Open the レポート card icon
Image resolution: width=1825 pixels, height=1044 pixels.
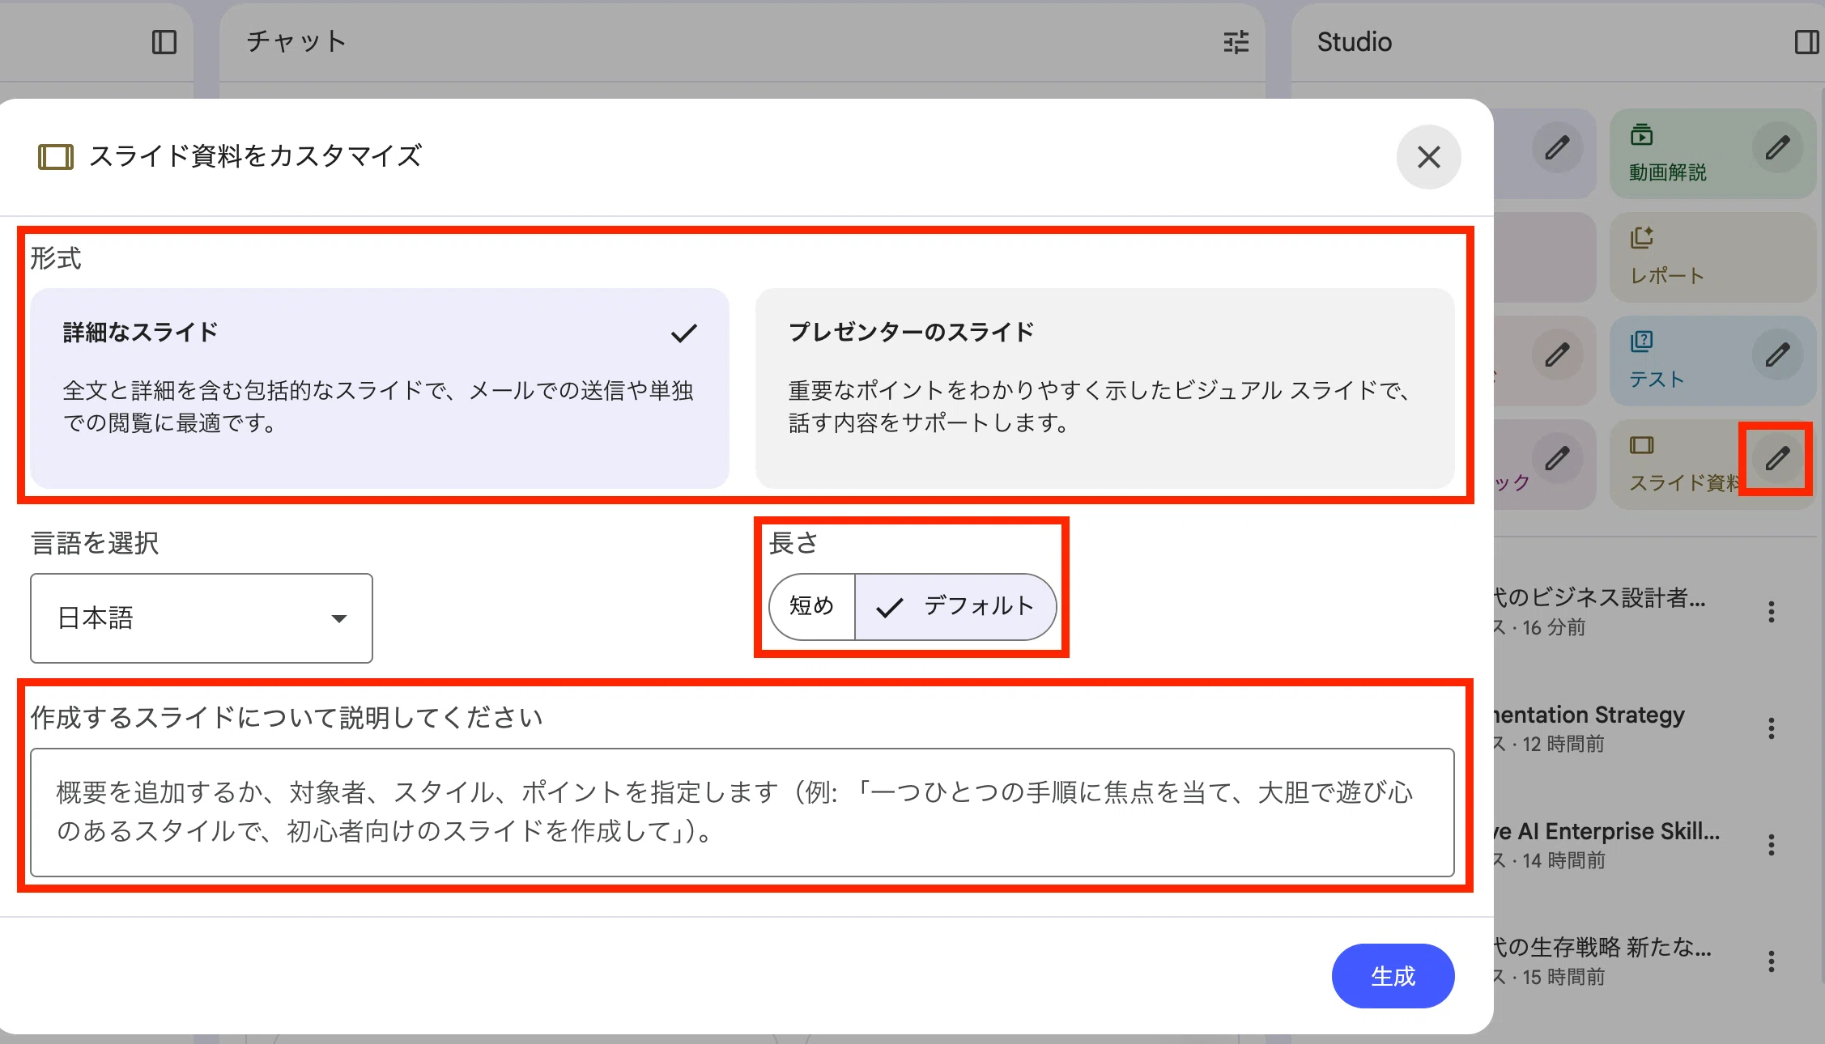coord(1642,238)
